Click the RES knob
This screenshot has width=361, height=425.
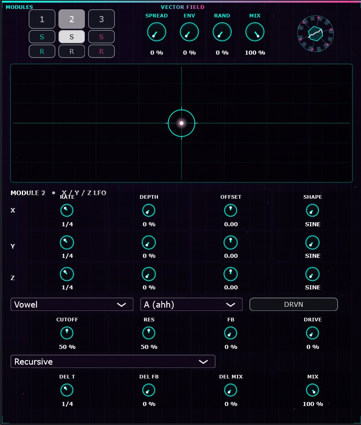point(149,333)
